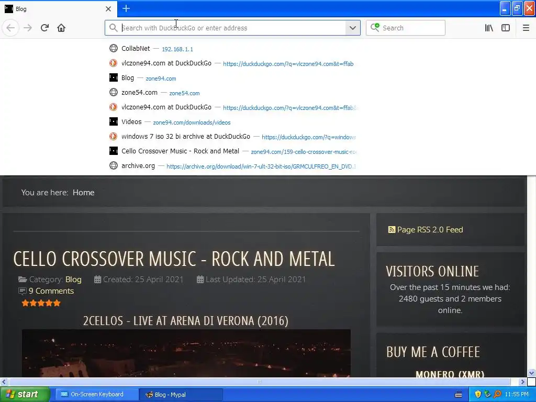
Task: Click the horizontal scrollbar thumb
Action: click(260, 382)
